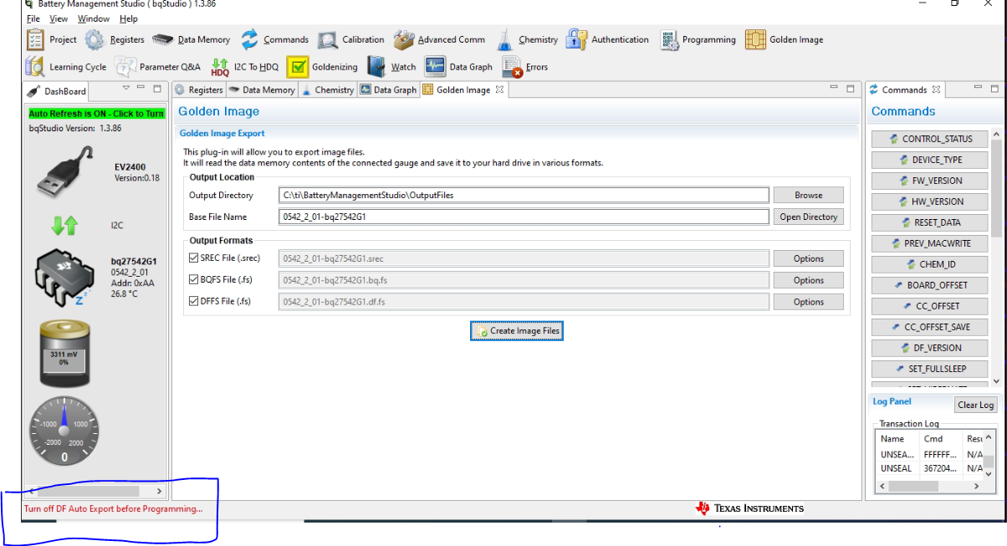Open the View menu

(59, 18)
